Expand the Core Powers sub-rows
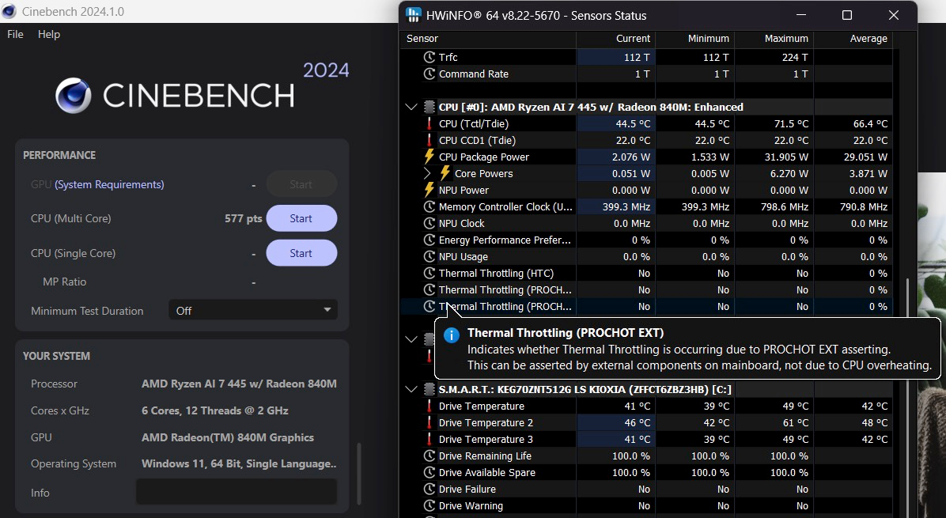 [x=427, y=174]
